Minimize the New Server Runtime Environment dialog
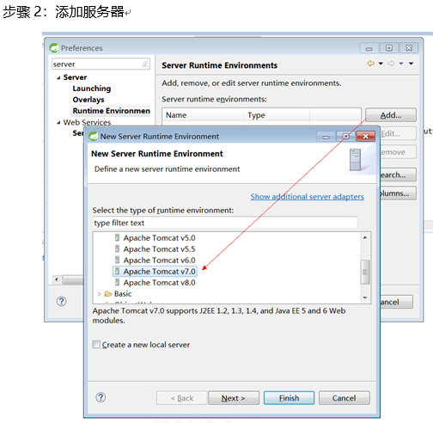Image resolution: width=433 pixels, height=423 pixels. click(x=326, y=137)
